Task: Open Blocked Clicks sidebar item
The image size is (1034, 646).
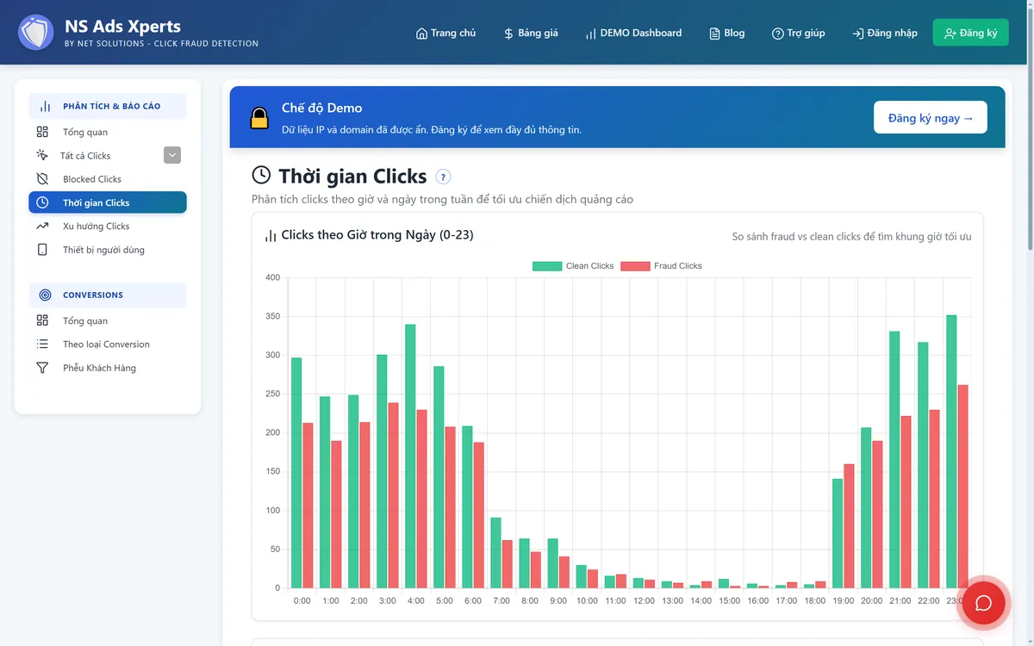Action: click(x=108, y=179)
